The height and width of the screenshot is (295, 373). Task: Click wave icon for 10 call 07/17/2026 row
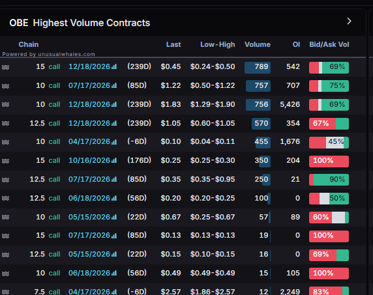coord(5,86)
